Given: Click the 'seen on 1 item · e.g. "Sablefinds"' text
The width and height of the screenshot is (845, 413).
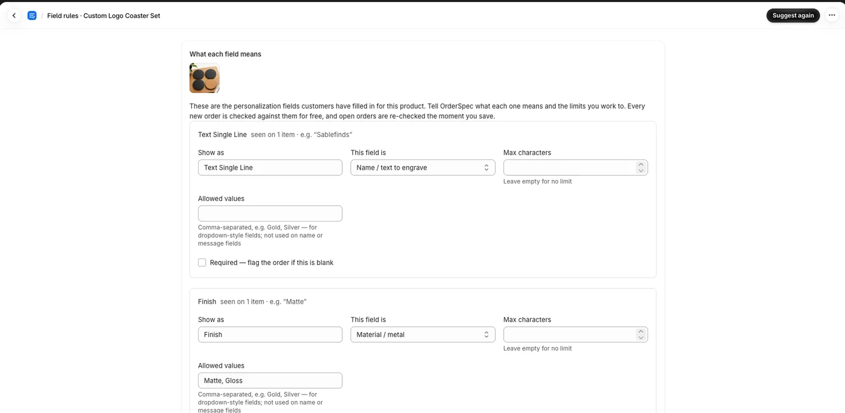Looking at the screenshot, I should click(301, 135).
